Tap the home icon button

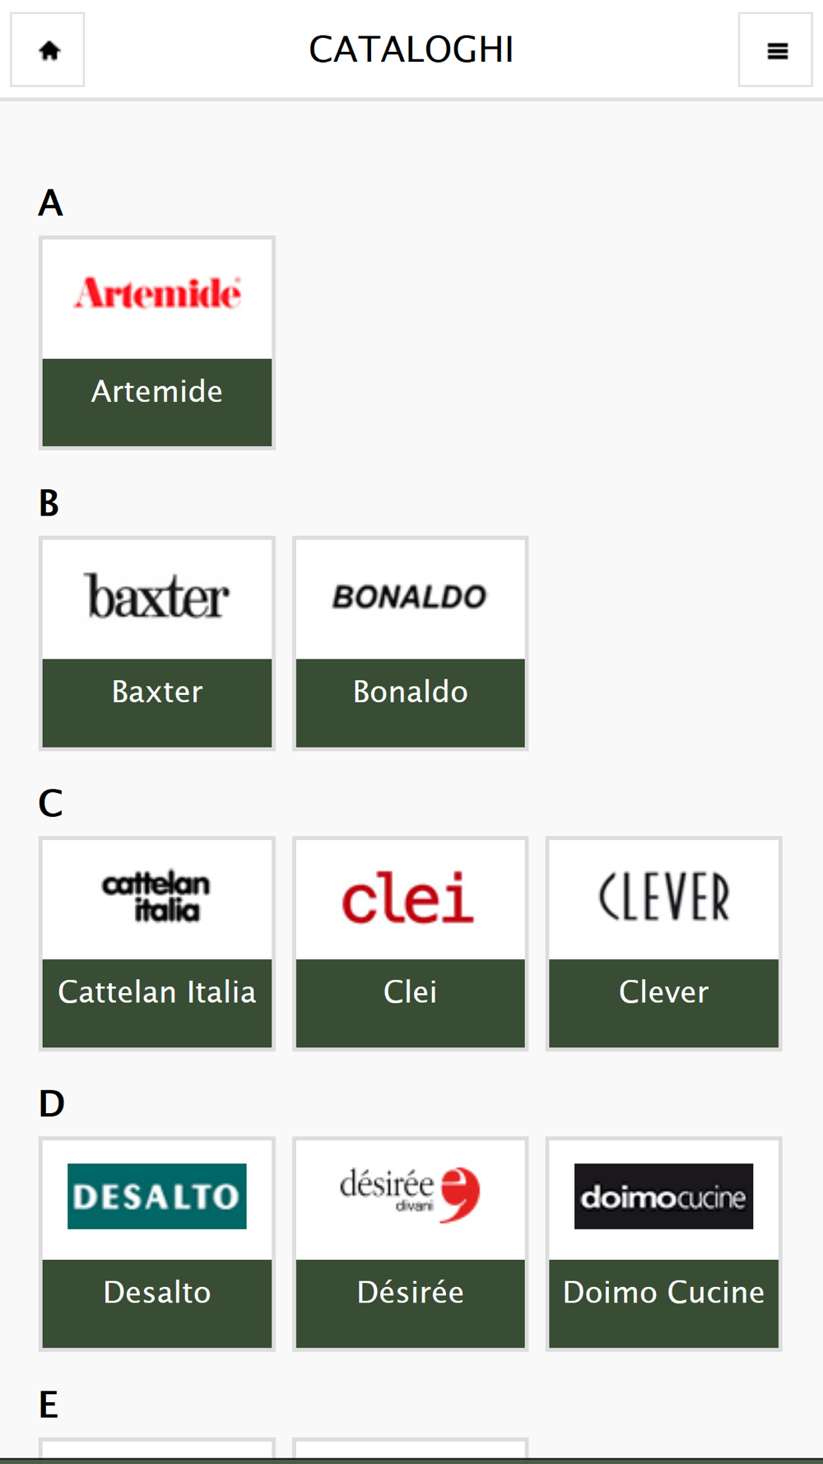tap(48, 50)
